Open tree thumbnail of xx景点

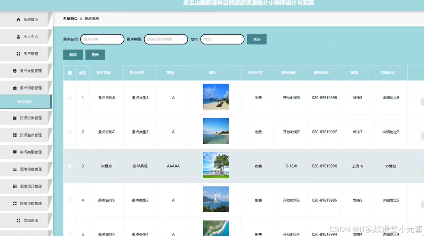(216, 165)
